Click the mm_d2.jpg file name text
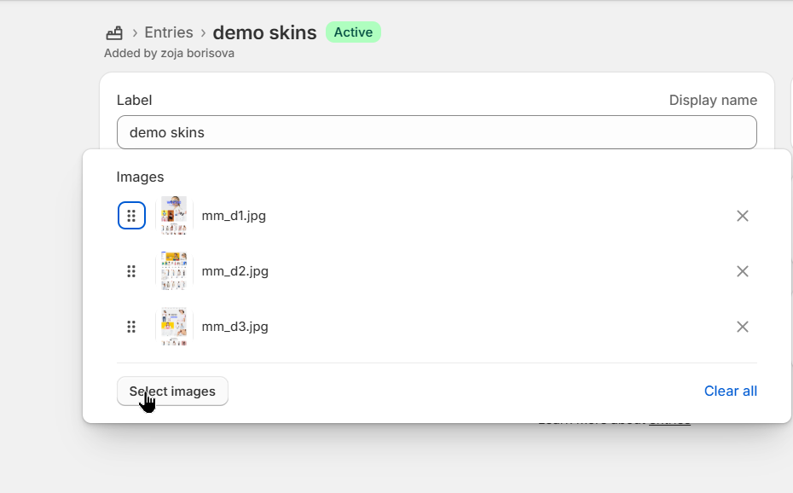 pos(234,271)
